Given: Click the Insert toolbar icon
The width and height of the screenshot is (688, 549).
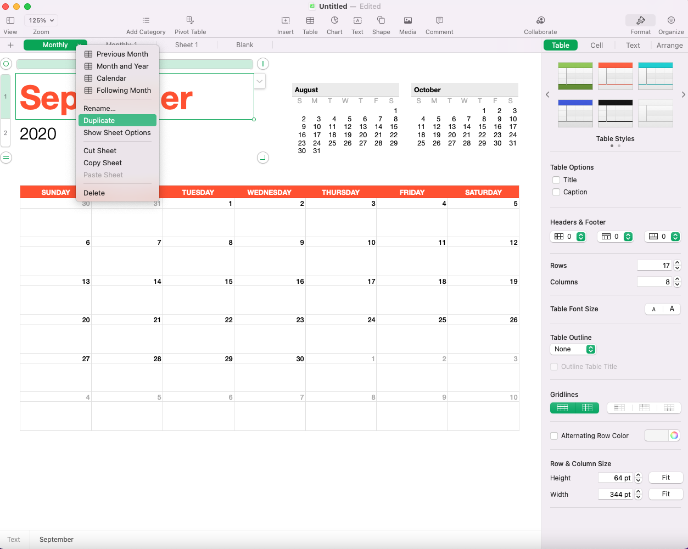Looking at the screenshot, I should [285, 25].
